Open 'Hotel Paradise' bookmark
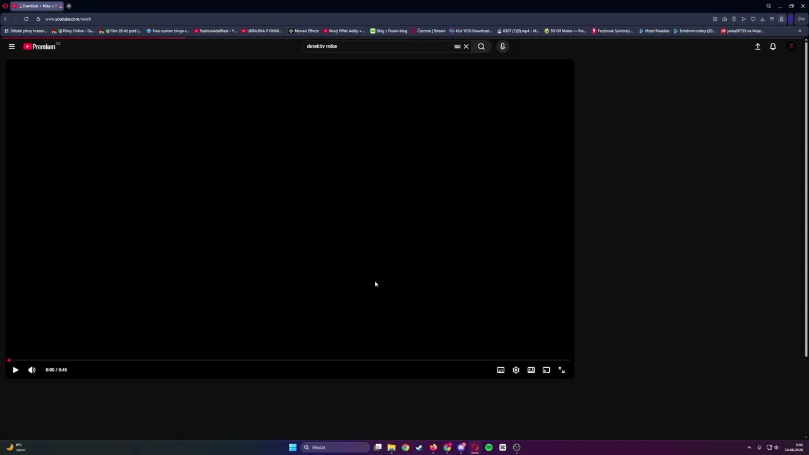Viewport: 809px width, 455px height. pyautogui.click(x=654, y=31)
